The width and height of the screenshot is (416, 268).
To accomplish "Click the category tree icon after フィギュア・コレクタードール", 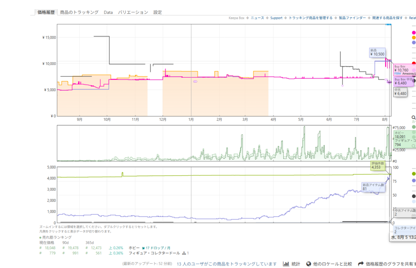I will coord(184,253).
